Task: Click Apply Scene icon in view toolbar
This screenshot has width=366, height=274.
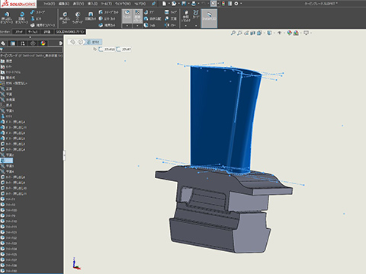Action: click(296, 33)
